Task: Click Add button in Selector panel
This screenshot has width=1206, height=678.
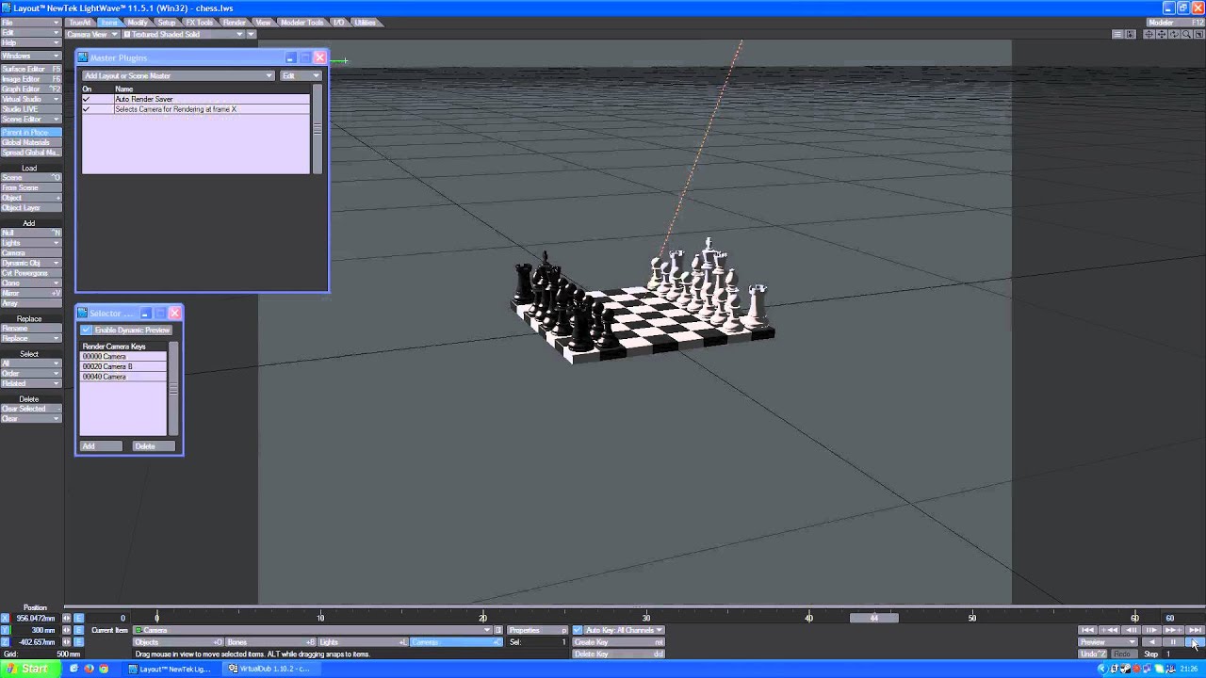Action: 101,446
